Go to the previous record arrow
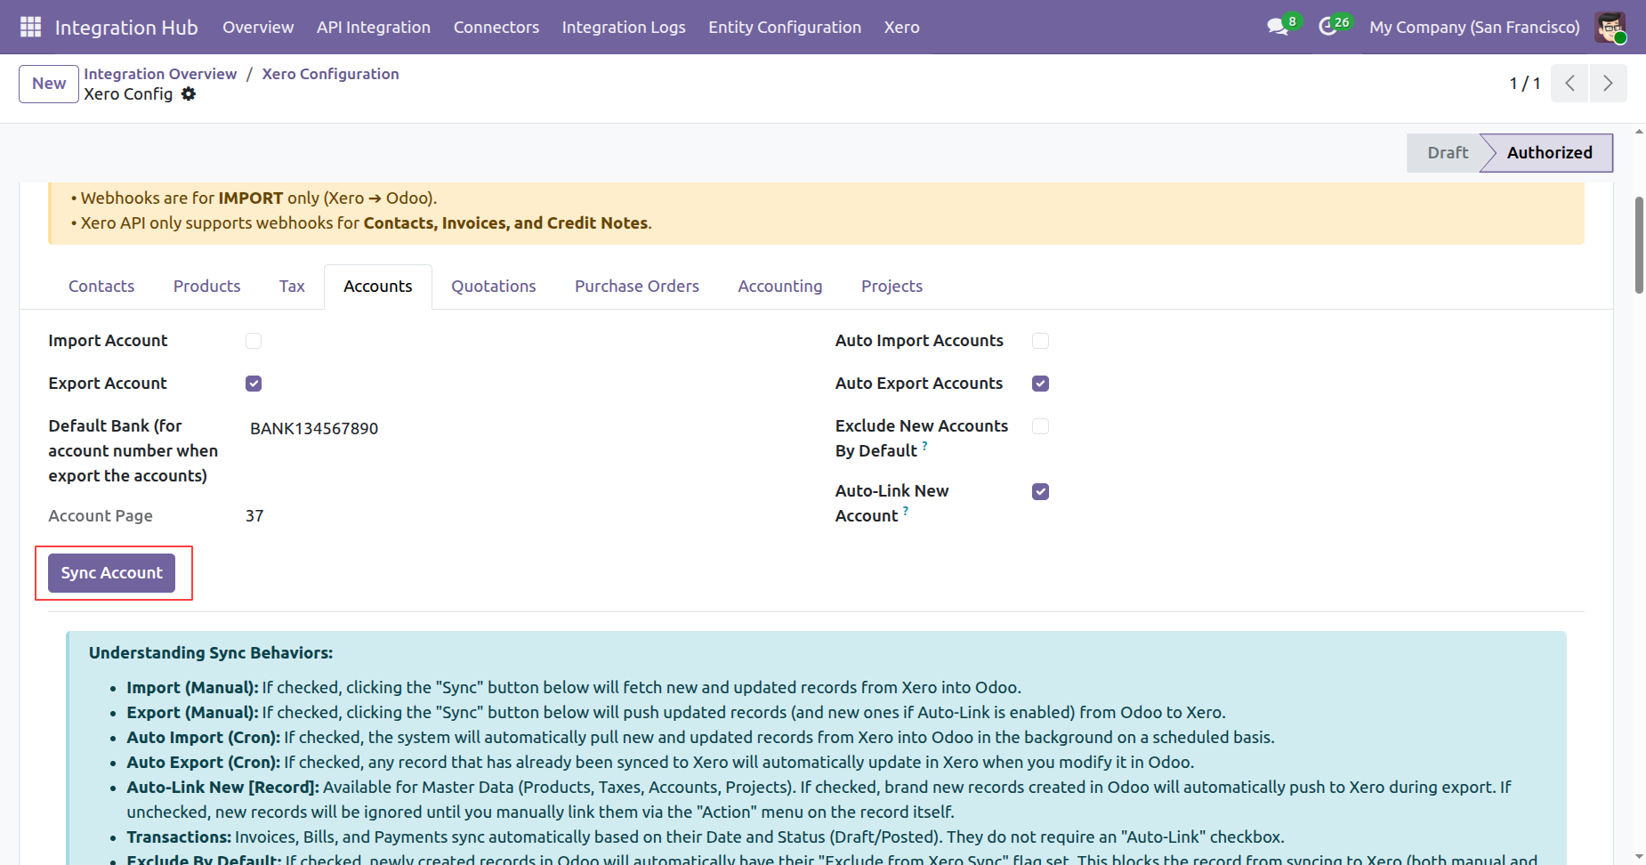Screen dimensions: 1646x865 (x=1569, y=83)
